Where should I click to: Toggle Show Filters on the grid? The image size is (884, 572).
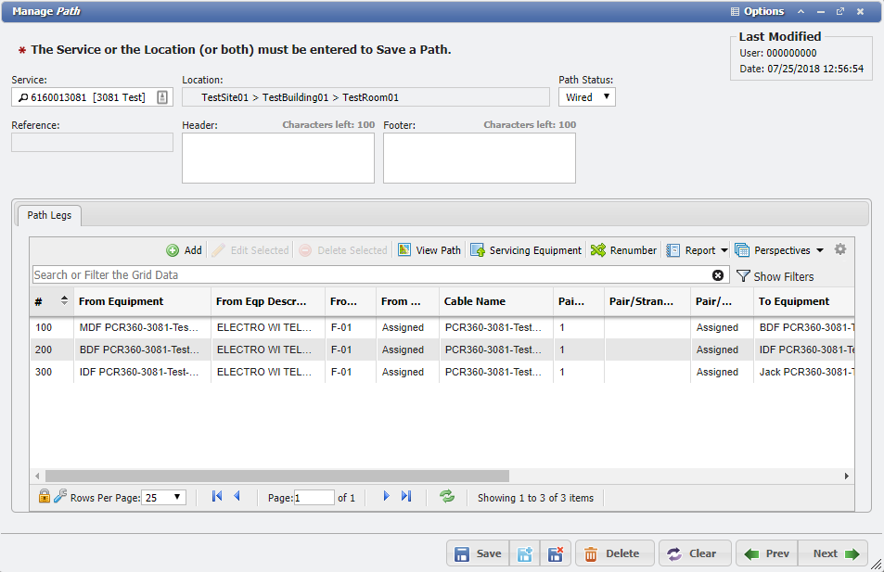pyautogui.click(x=775, y=276)
